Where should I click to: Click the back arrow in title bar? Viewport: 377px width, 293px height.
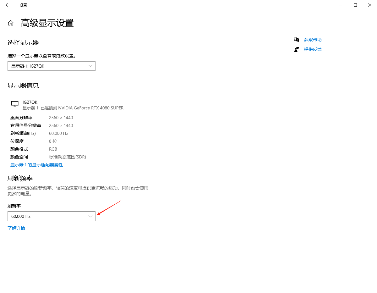[x=8, y=5]
